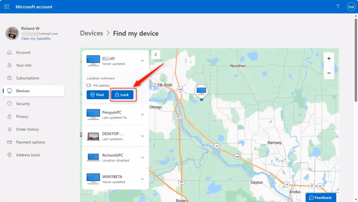Click the Lock button
The image size is (358, 202).
pos(122,95)
